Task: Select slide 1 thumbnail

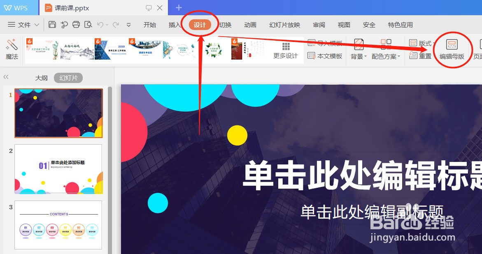Action: click(58, 113)
